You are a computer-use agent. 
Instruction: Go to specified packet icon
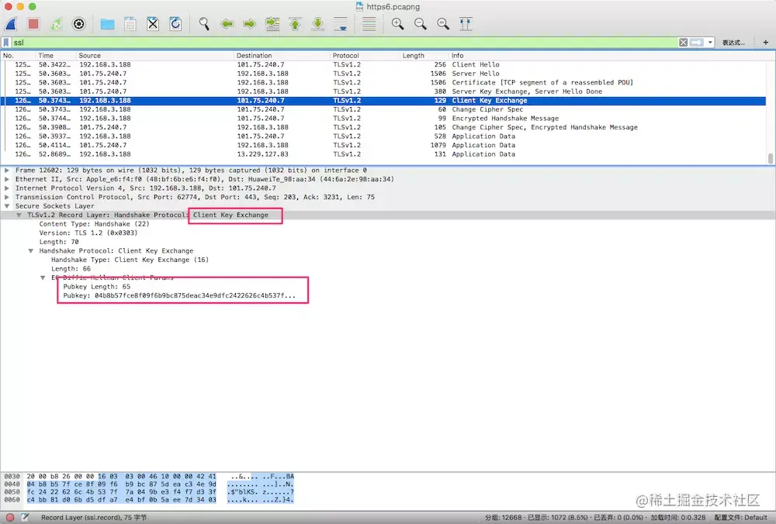(272, 24)
